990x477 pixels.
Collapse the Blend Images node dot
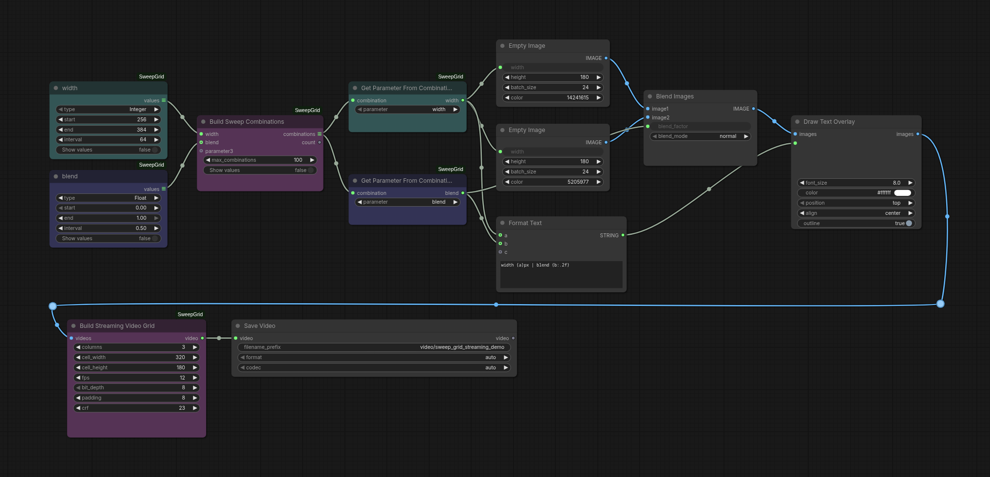(650, 96)
